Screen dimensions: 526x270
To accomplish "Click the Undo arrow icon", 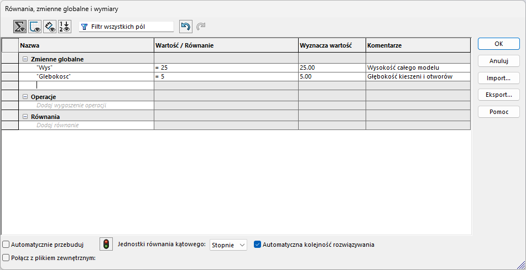I will pos(185,27).
